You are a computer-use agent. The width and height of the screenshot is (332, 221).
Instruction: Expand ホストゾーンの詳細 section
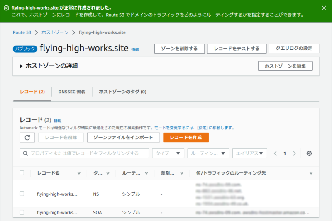(x=21, y=66)
